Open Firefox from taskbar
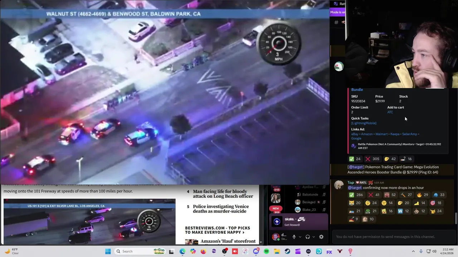Screen dimensions: 458x257 (x=203, y=251)
